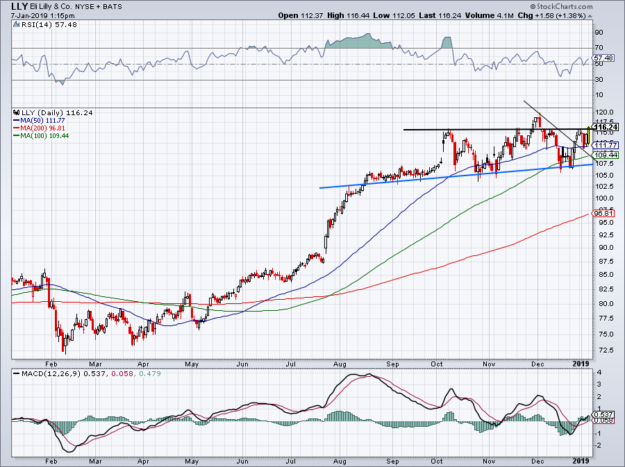The image size is (625, 467).
Task: Click the Aug month label under price chart
Action: [339, 364]
